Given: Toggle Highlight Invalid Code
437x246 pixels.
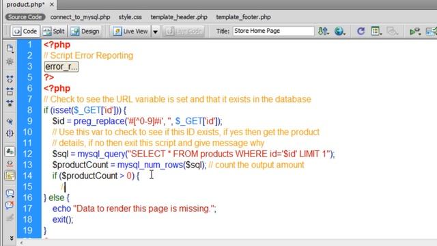Looking at the screenshot, I should pyautogui.click(x=10, y=164).
